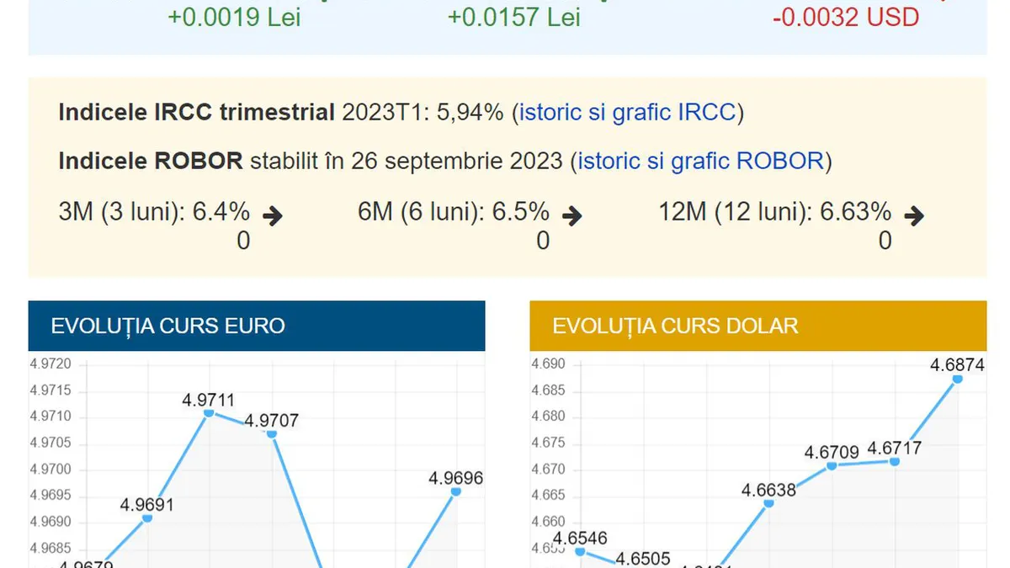Click the 4.6709 data point on the dollar chart
The image size is (1010, 568).
click(x=832, y=465)
